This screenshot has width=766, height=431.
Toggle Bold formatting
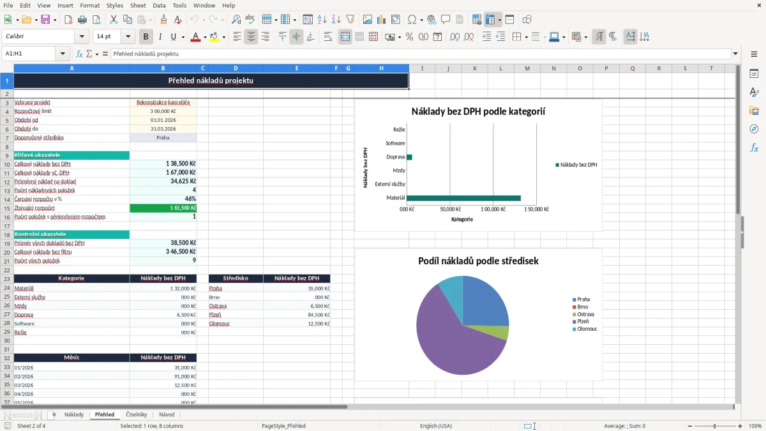click(x=146, y=37)
